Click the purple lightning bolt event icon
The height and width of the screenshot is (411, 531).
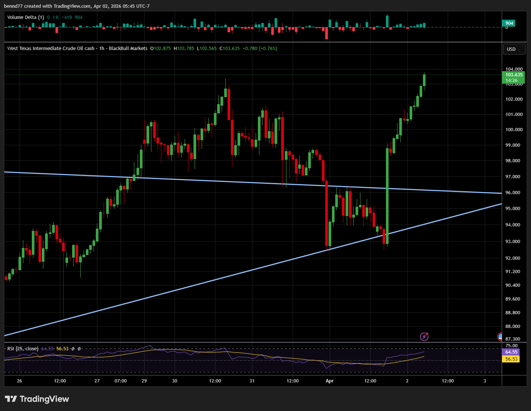pyautogui.click(x=424, y=337)
